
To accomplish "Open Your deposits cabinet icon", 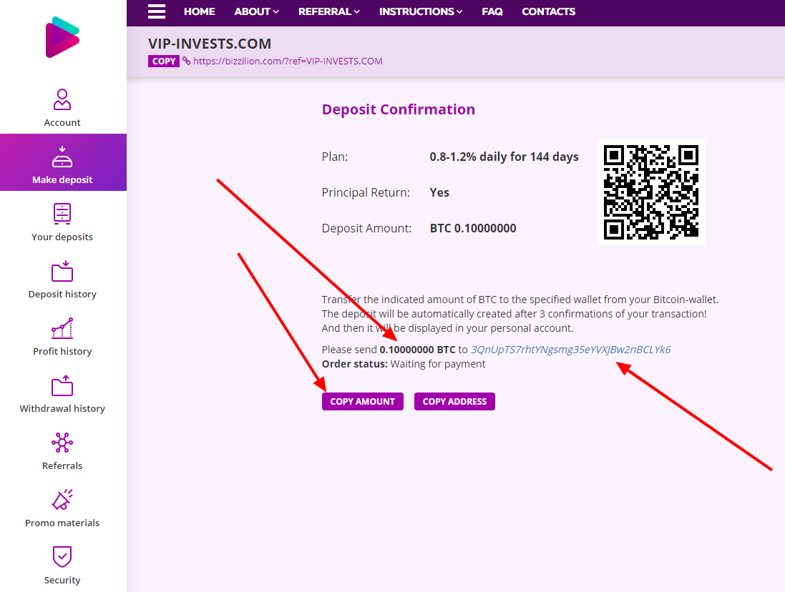I will pyautogui.click(x=62, y=214).
